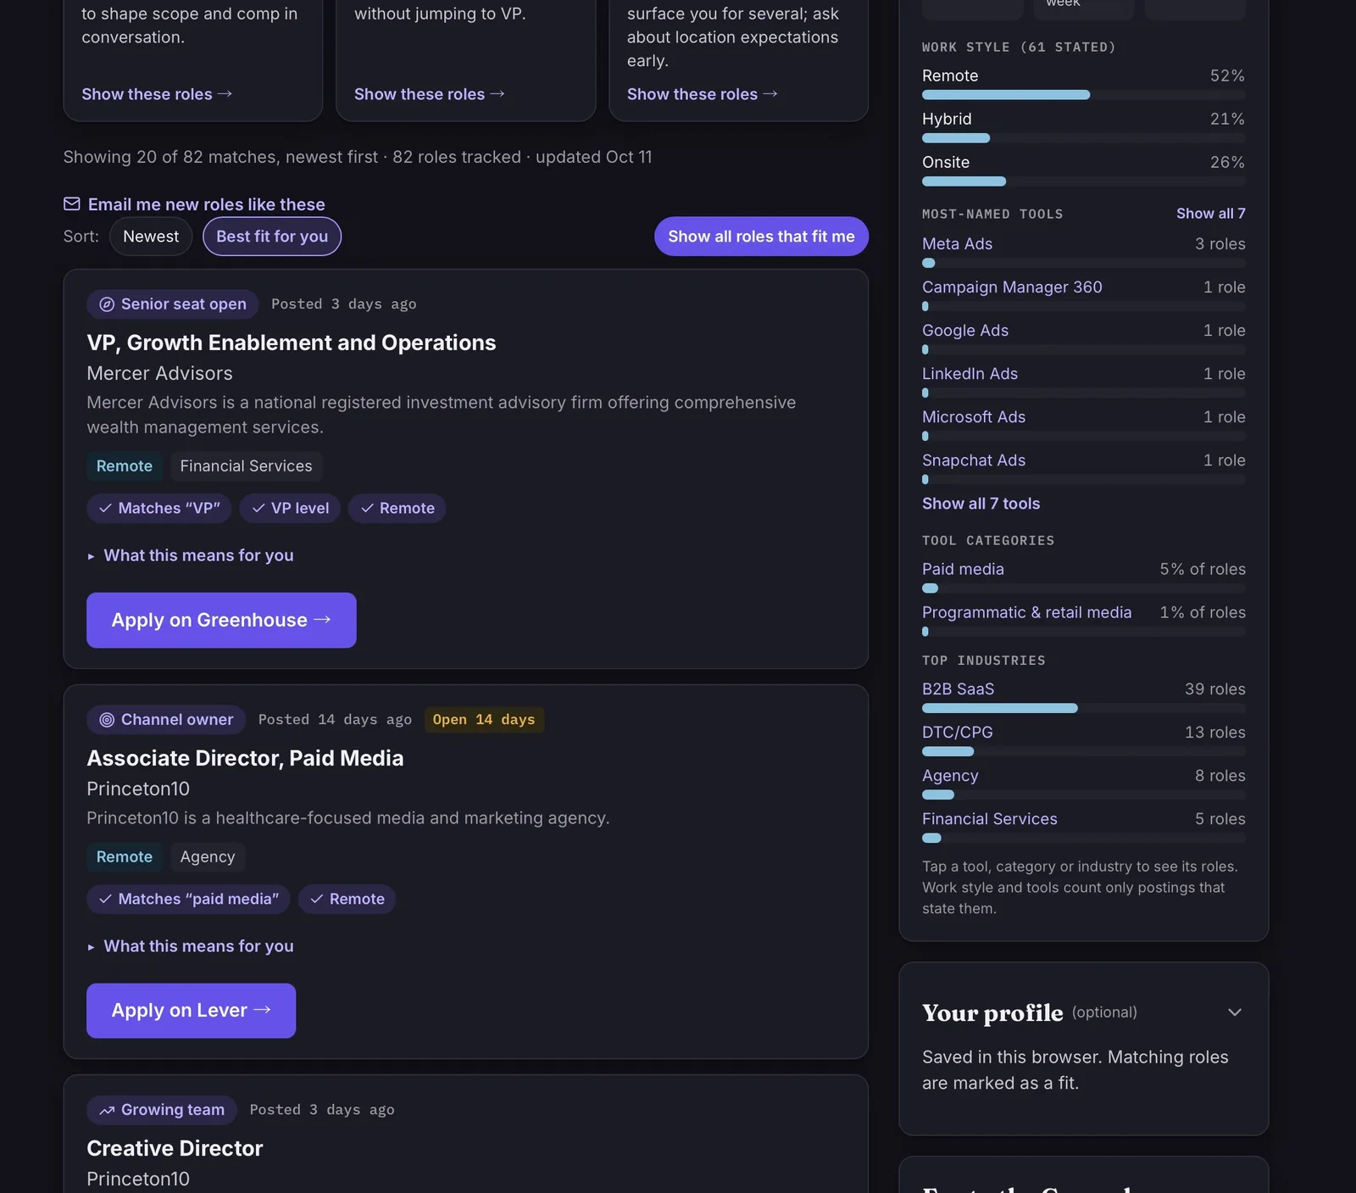Filter by Snapchat Ads tool
This screenshot has height=1193, width=1356.
pyautogui.click(x=974, y=460)
